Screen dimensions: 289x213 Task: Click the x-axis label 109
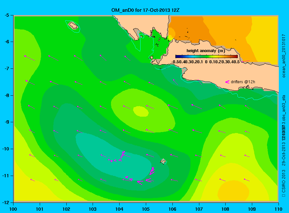point(252,209)
